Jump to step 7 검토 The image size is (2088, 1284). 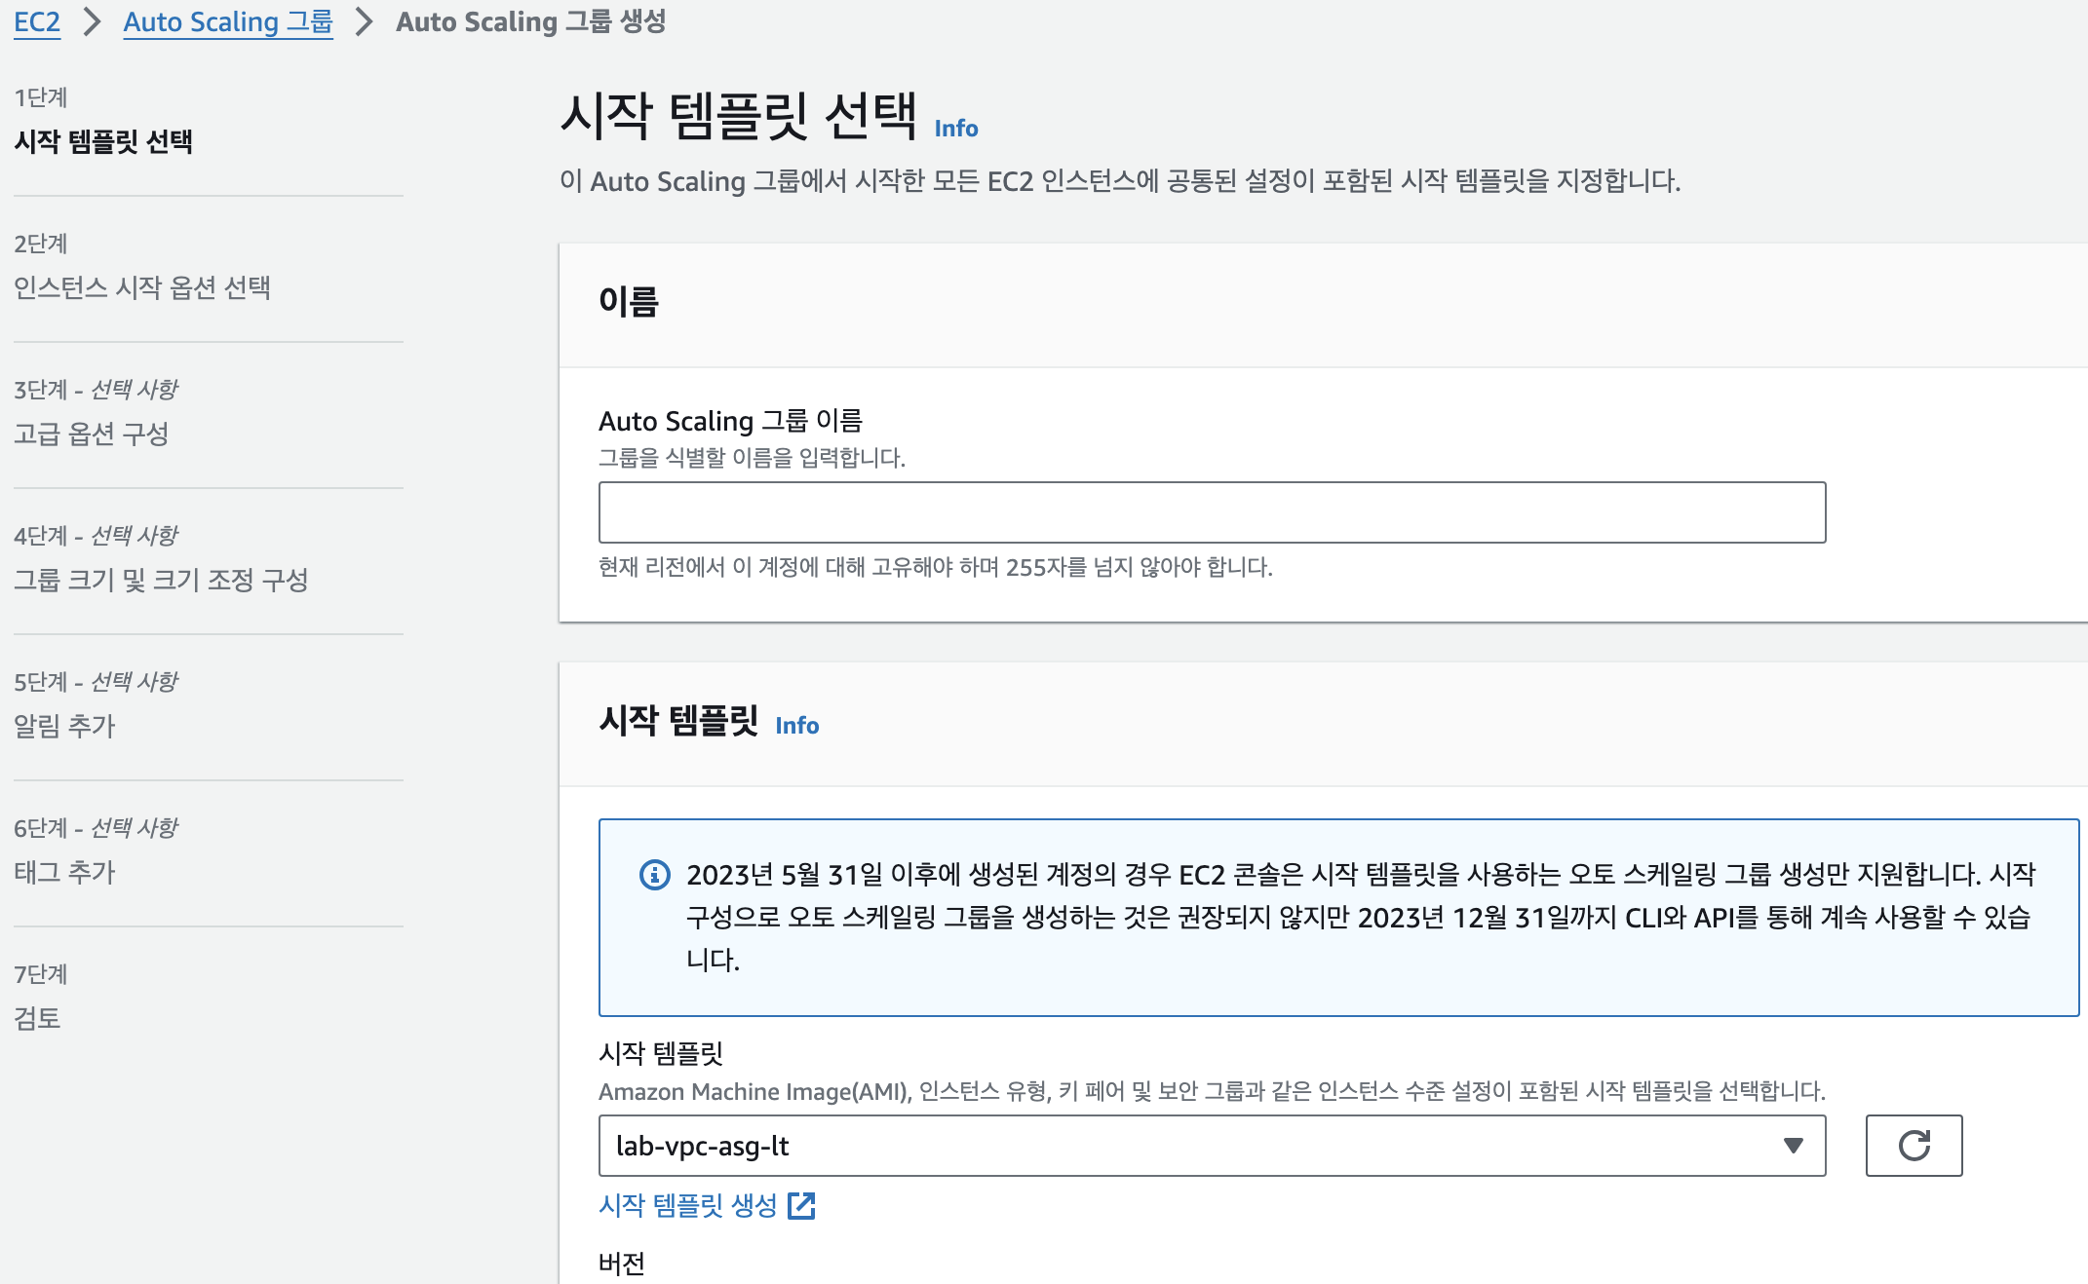point(37,1018)
